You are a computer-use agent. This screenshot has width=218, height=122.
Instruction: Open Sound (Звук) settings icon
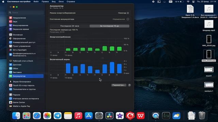pyautogui.click(x=11, y=22)
